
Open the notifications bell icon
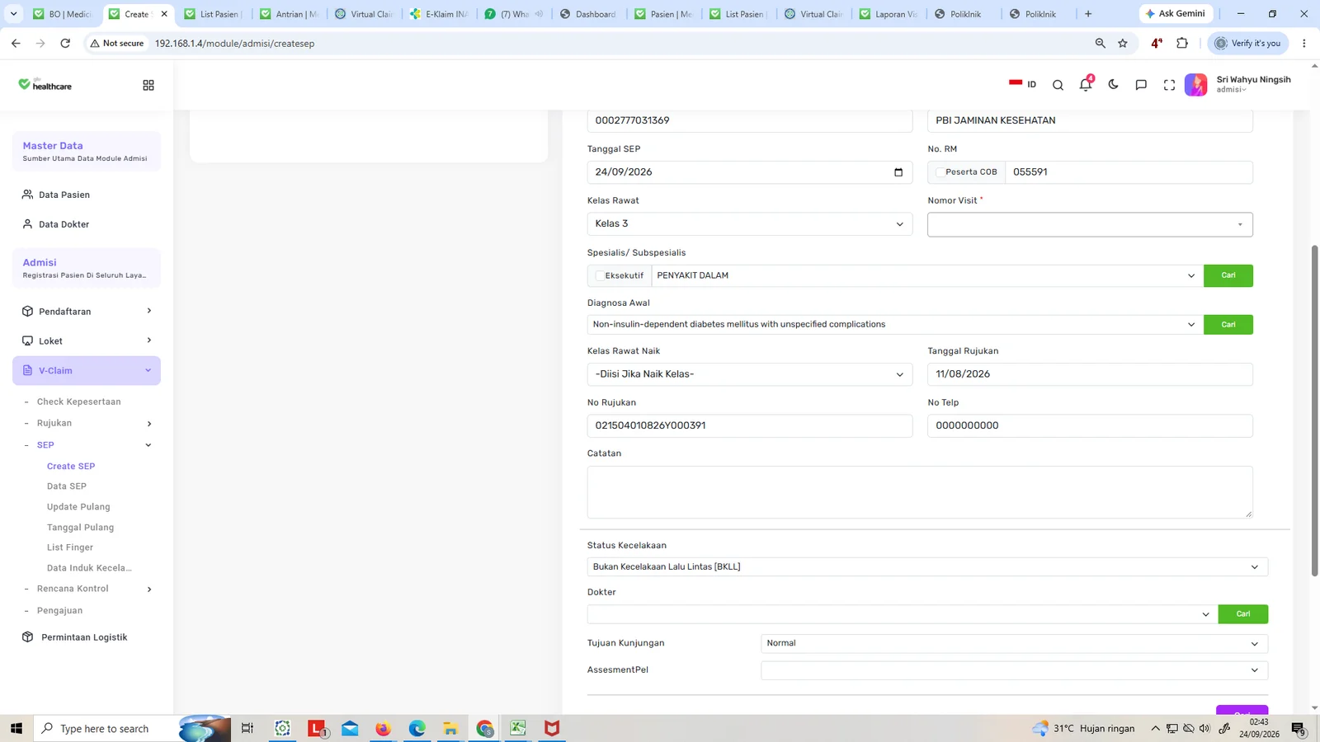click(x=1086, y=84)
